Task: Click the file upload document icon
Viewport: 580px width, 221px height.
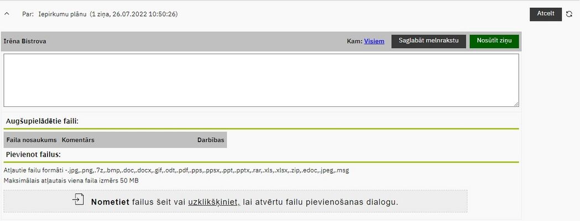Action: click(x=78, y=200)
